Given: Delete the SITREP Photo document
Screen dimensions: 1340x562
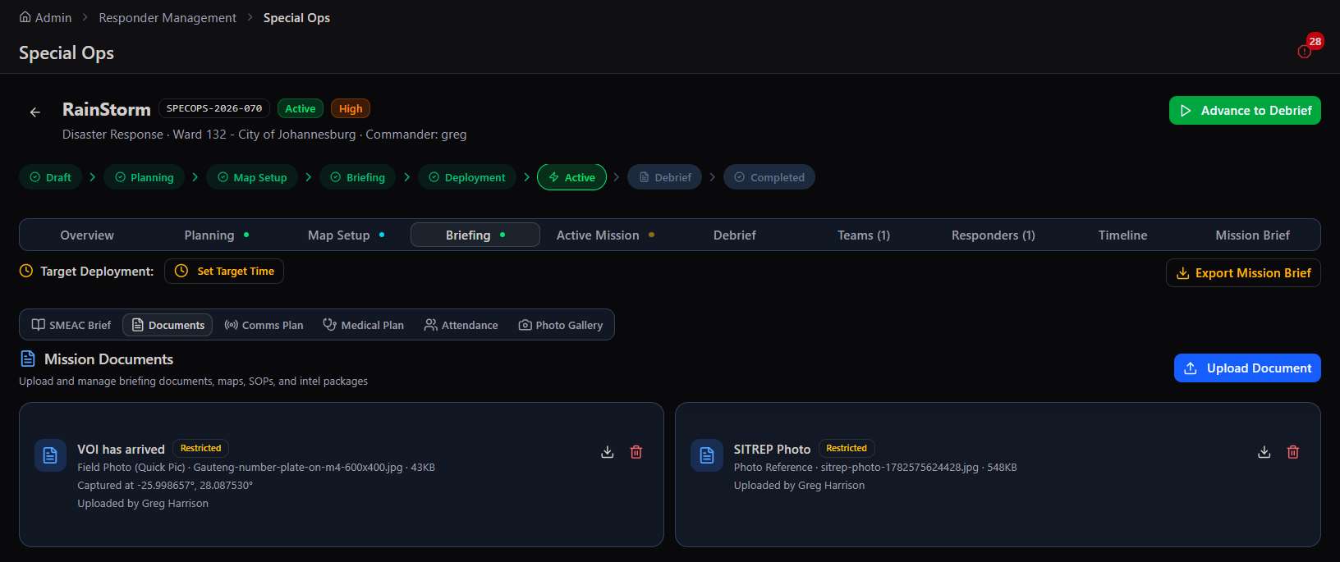Looking at the screenshot, I should [x=1293, y=452].
